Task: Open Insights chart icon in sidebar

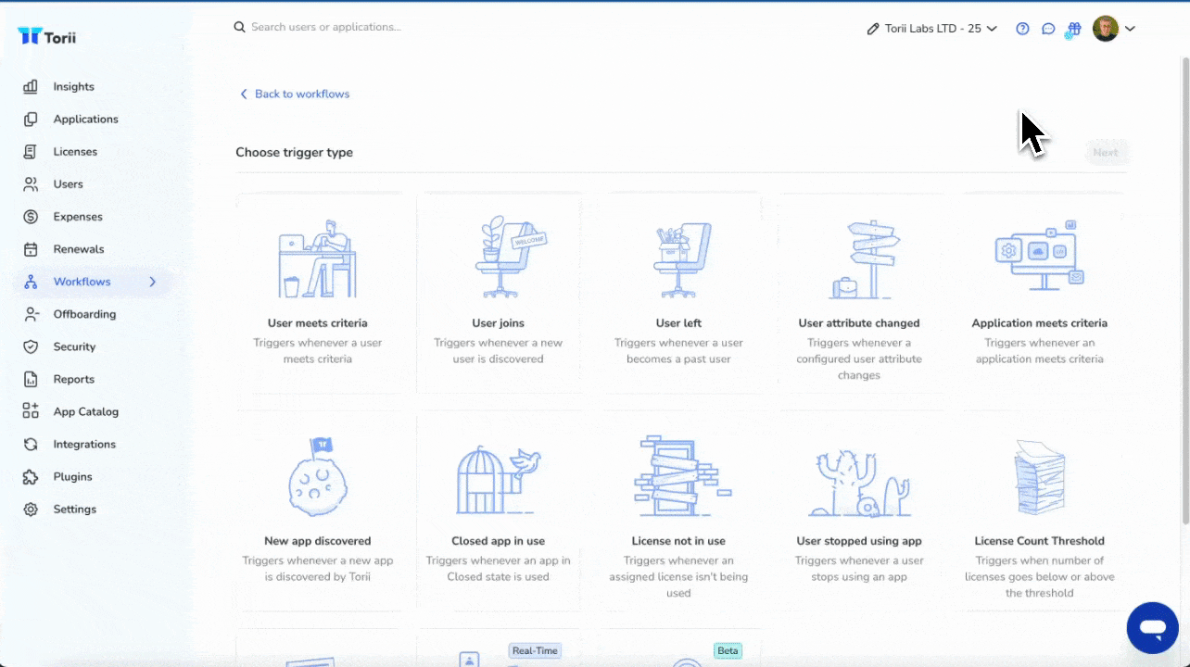Action: coord(31,86)
